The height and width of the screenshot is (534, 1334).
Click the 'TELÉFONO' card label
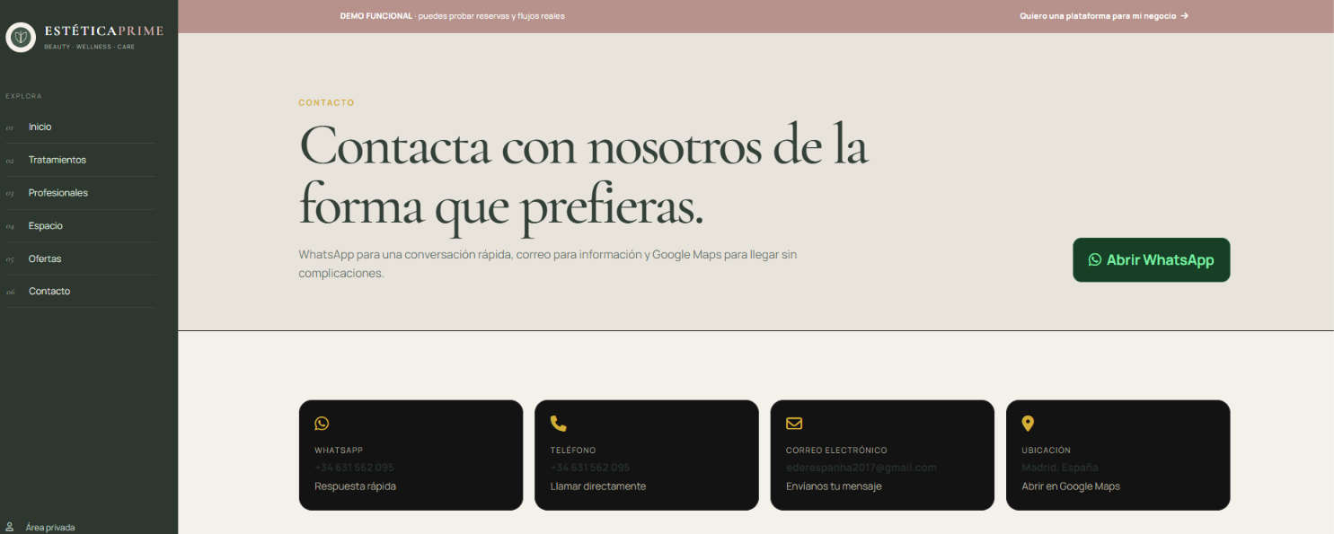pos(573,451)
